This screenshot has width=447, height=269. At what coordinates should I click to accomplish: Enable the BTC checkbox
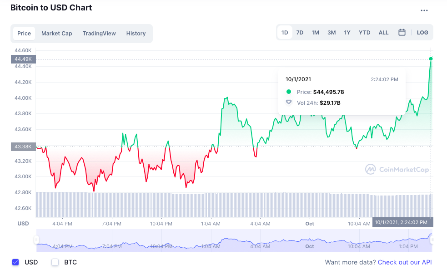tap(55, 262)
